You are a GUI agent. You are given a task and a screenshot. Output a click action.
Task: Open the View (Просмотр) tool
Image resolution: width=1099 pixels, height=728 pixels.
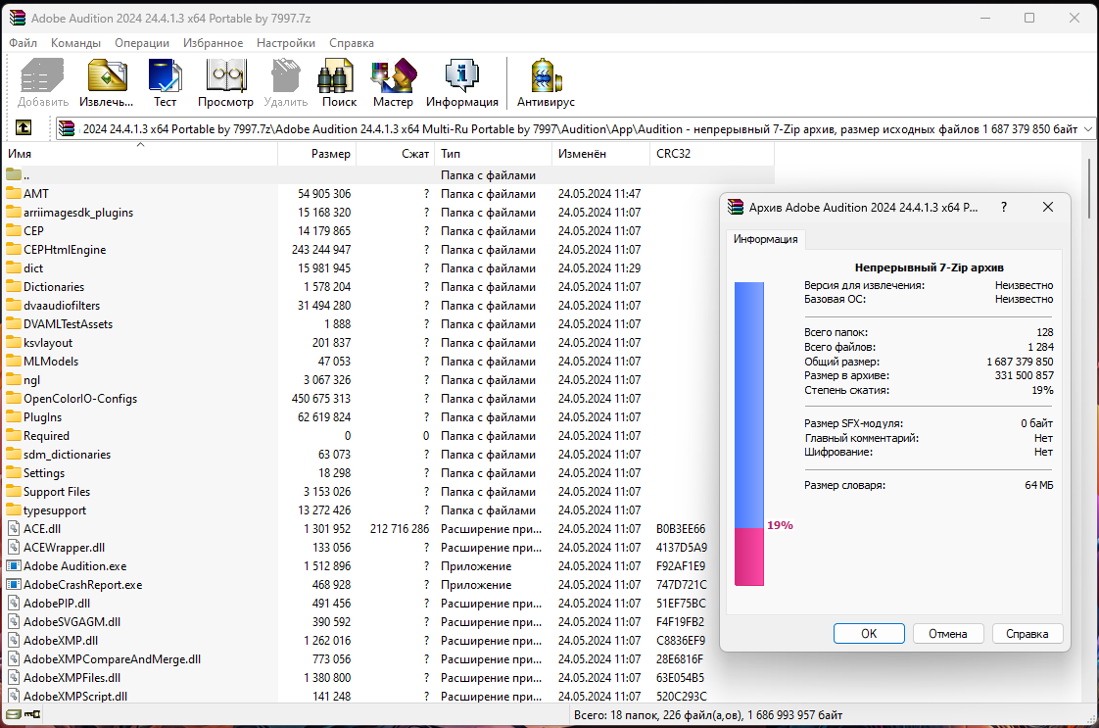pos(225,82)
